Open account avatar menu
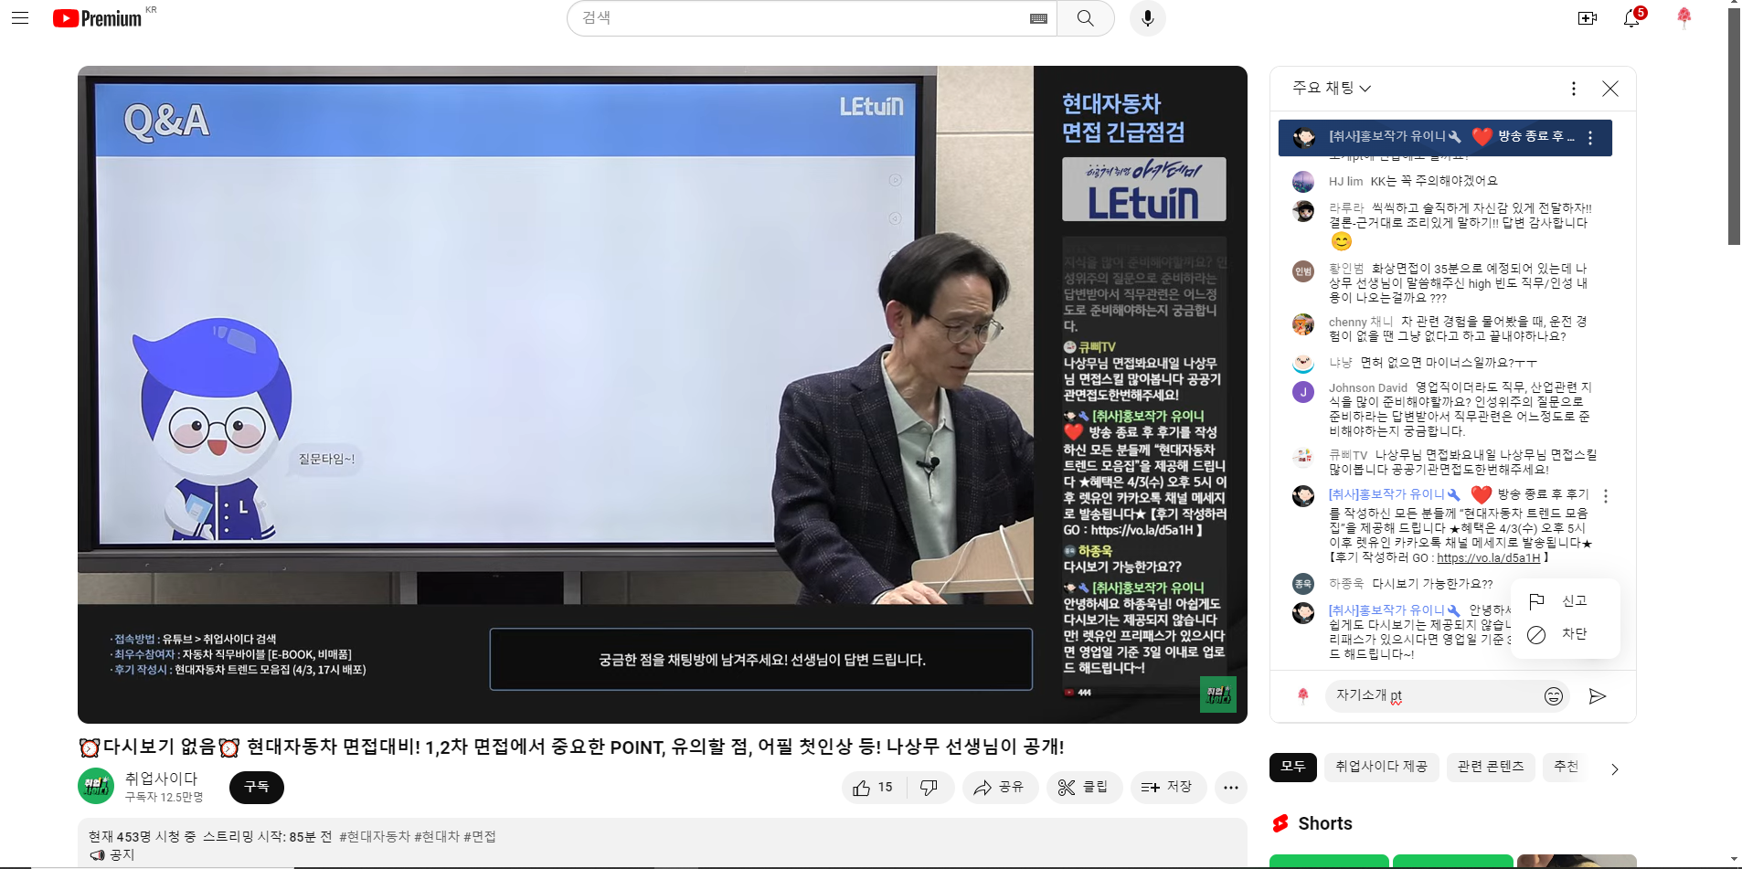The width and height of the screenshot is (1742, 869). click(x=1684, y=18)
